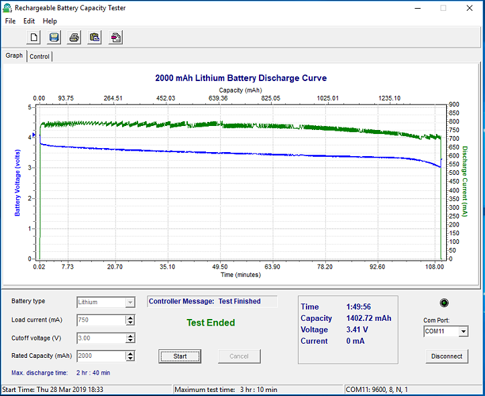Click the application icon in the title bar
The height and width of the screenshot is (396, 485).
pyautogui.click(x=7, y=7)
